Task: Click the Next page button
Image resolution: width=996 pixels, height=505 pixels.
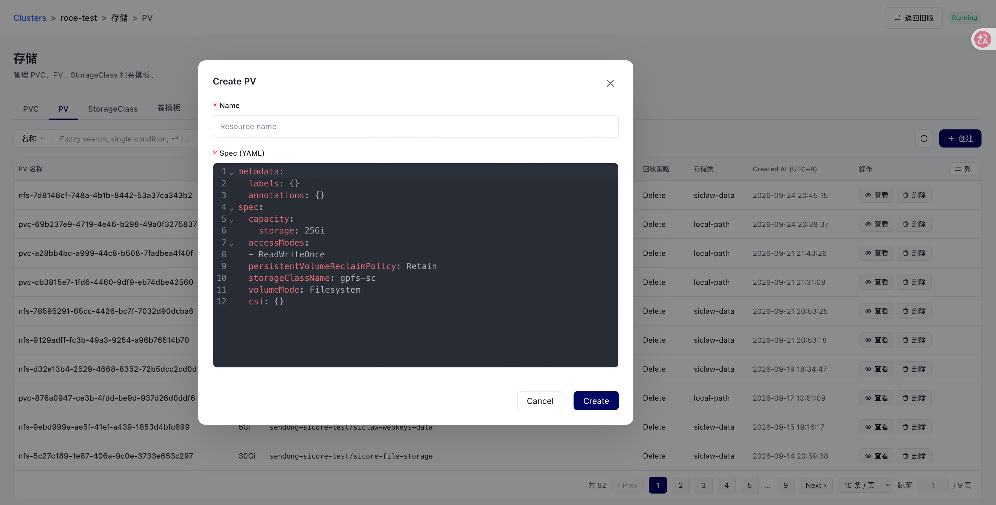Action: pyautogui.click(x=816, y=485)
